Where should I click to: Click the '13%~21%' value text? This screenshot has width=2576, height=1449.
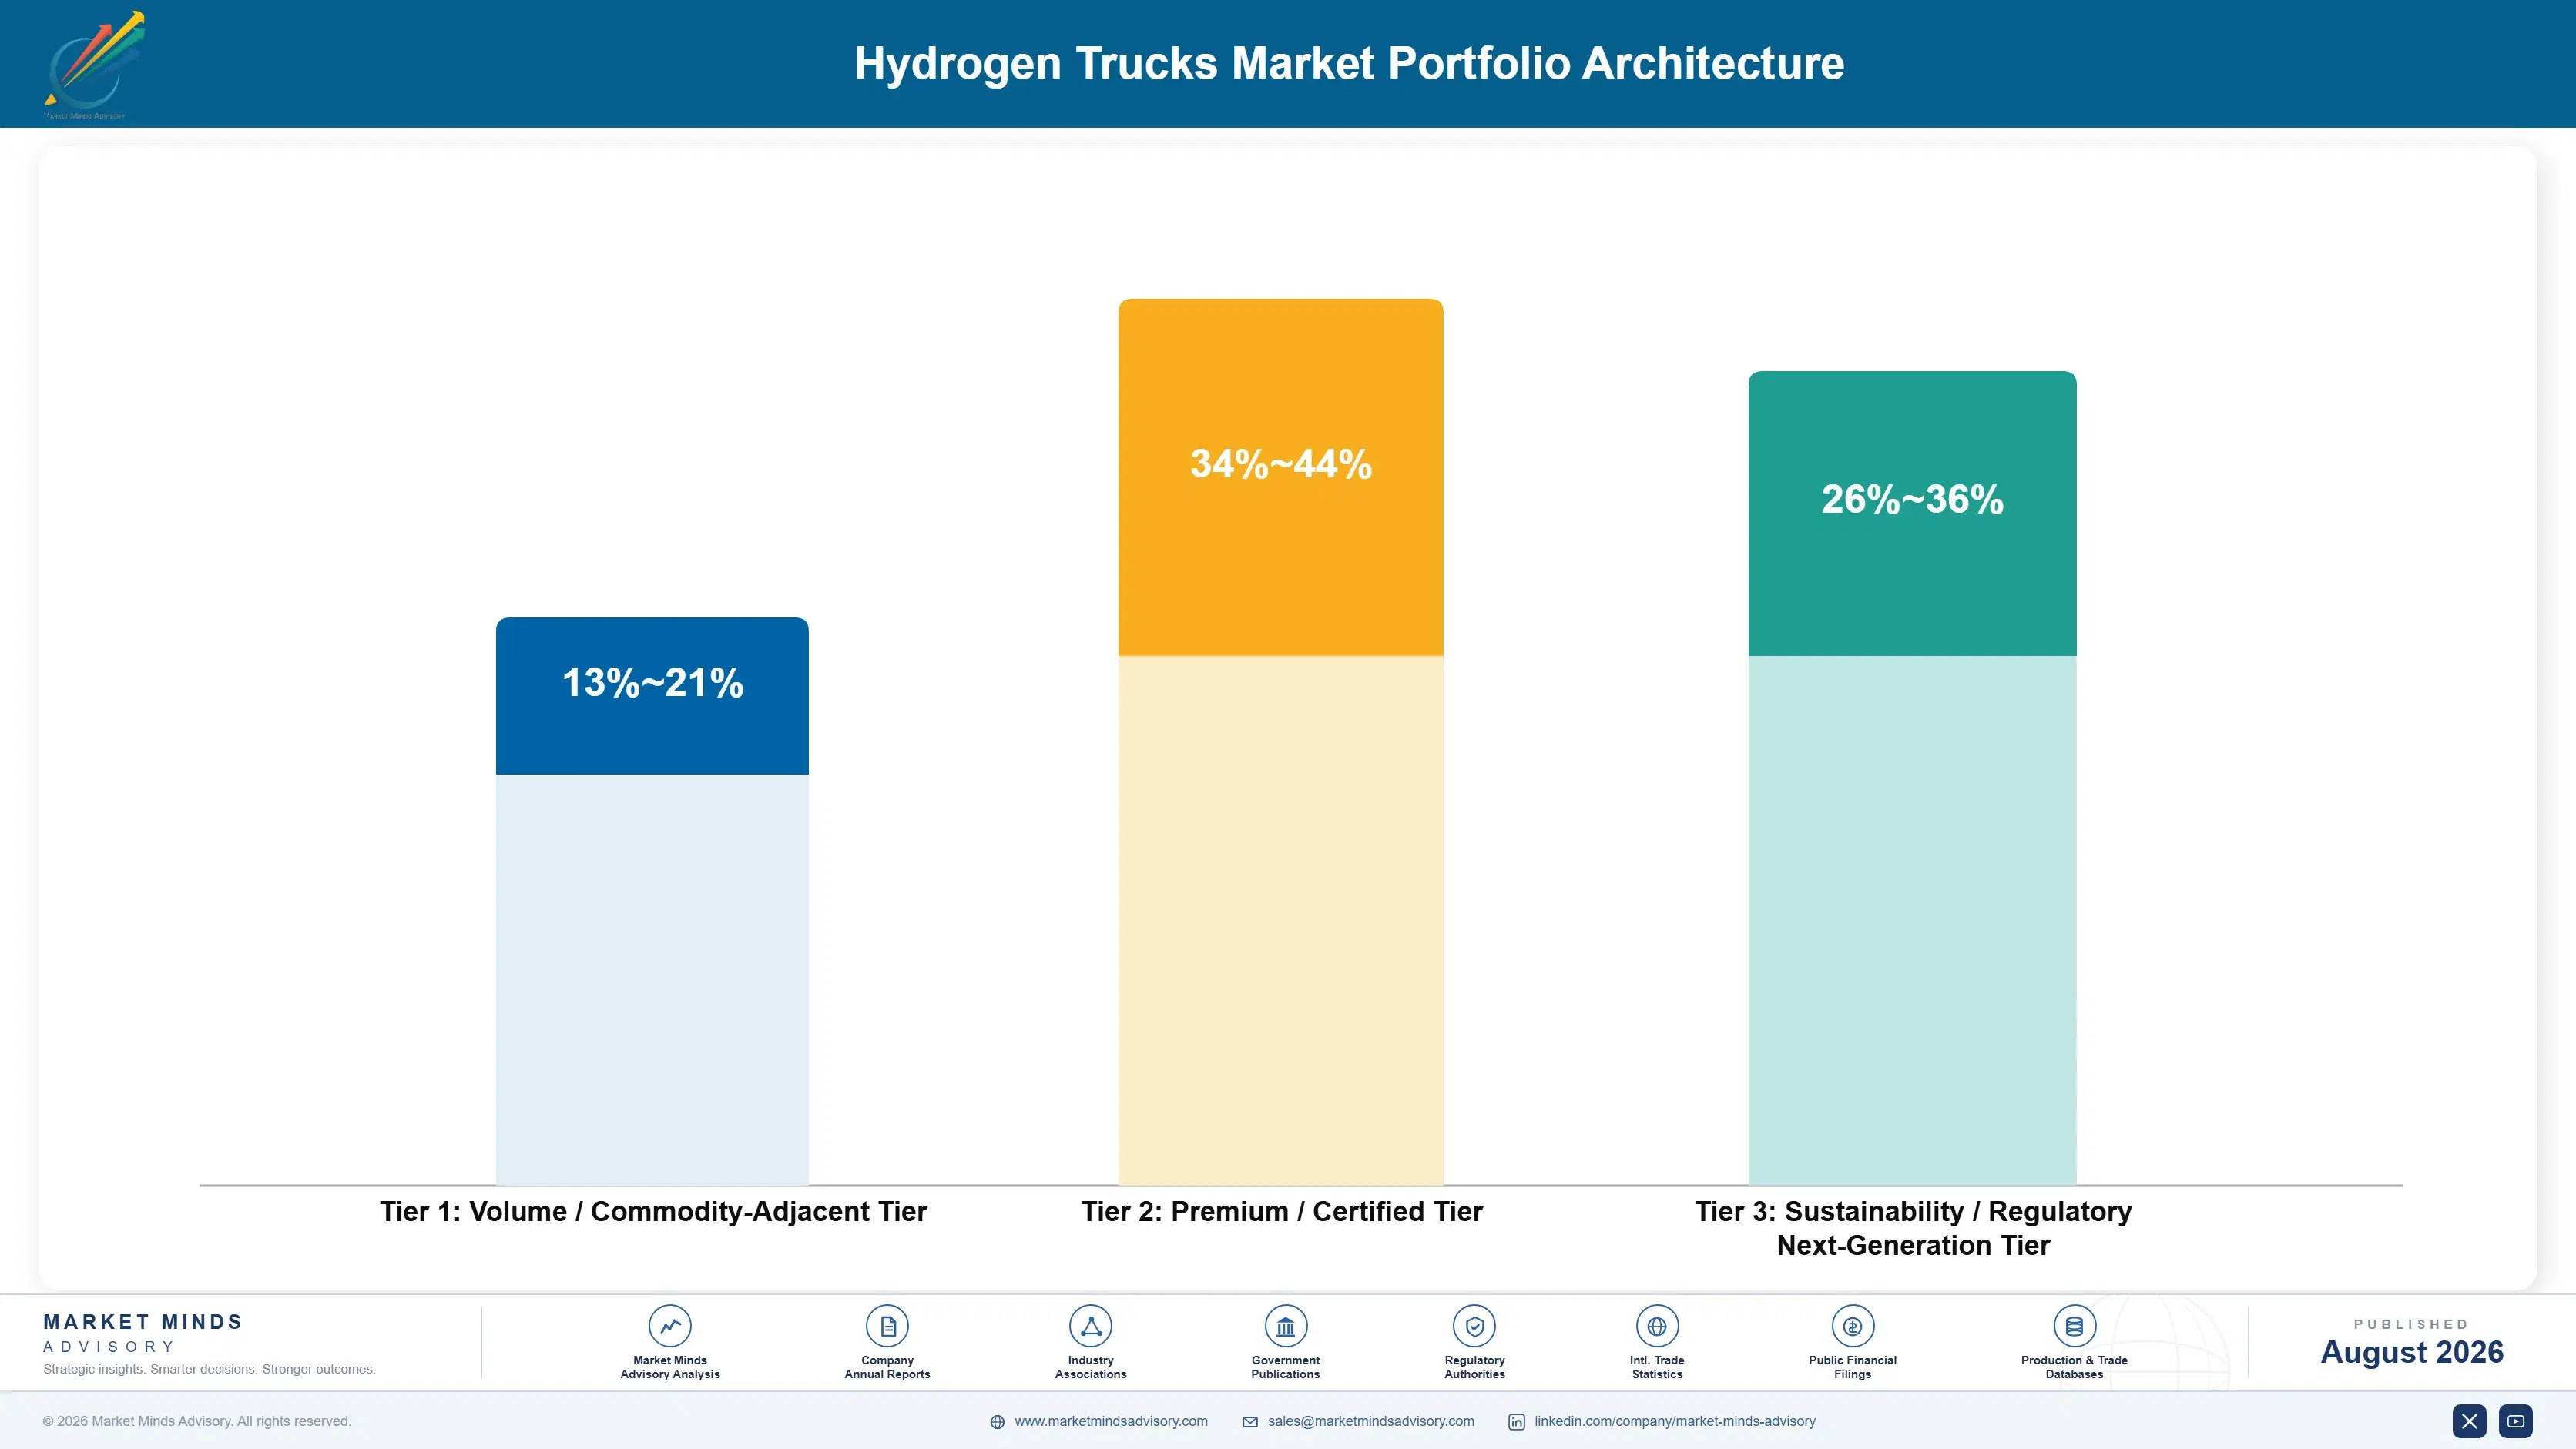(x=652, y=682)
